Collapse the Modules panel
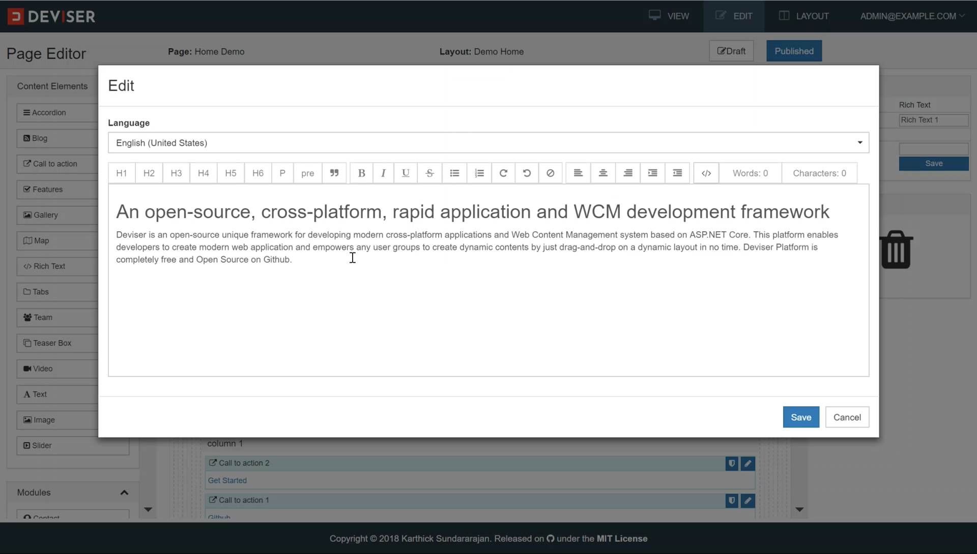Image resolution: width=977 pixels, height=554 pixels. (x=124, y=493)
